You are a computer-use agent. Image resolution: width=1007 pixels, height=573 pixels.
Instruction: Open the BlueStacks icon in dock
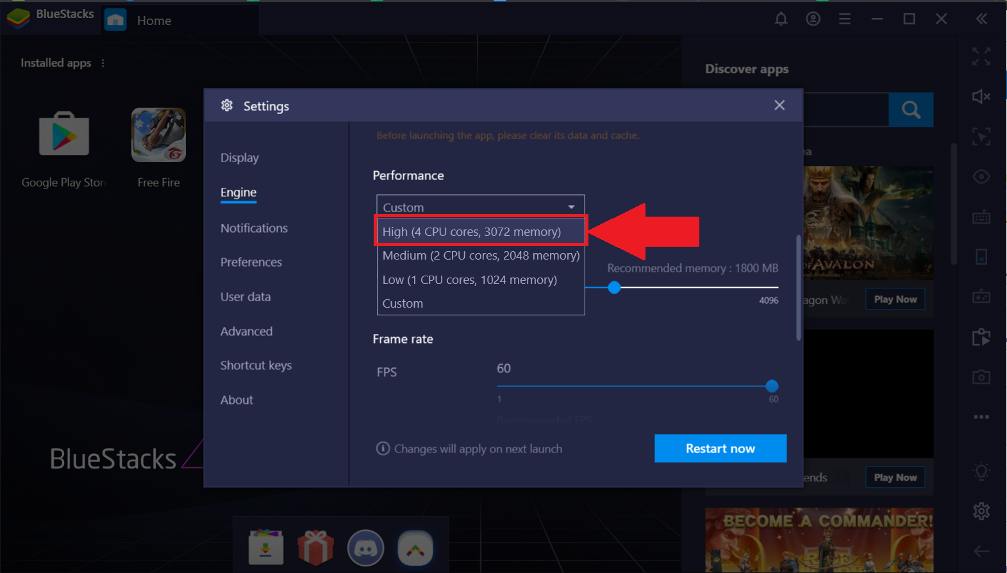(415, 548)
